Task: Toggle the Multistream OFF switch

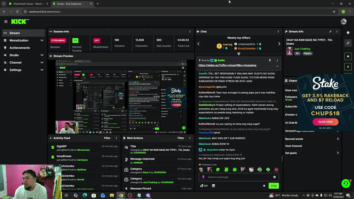Action: tap(97, 40)
